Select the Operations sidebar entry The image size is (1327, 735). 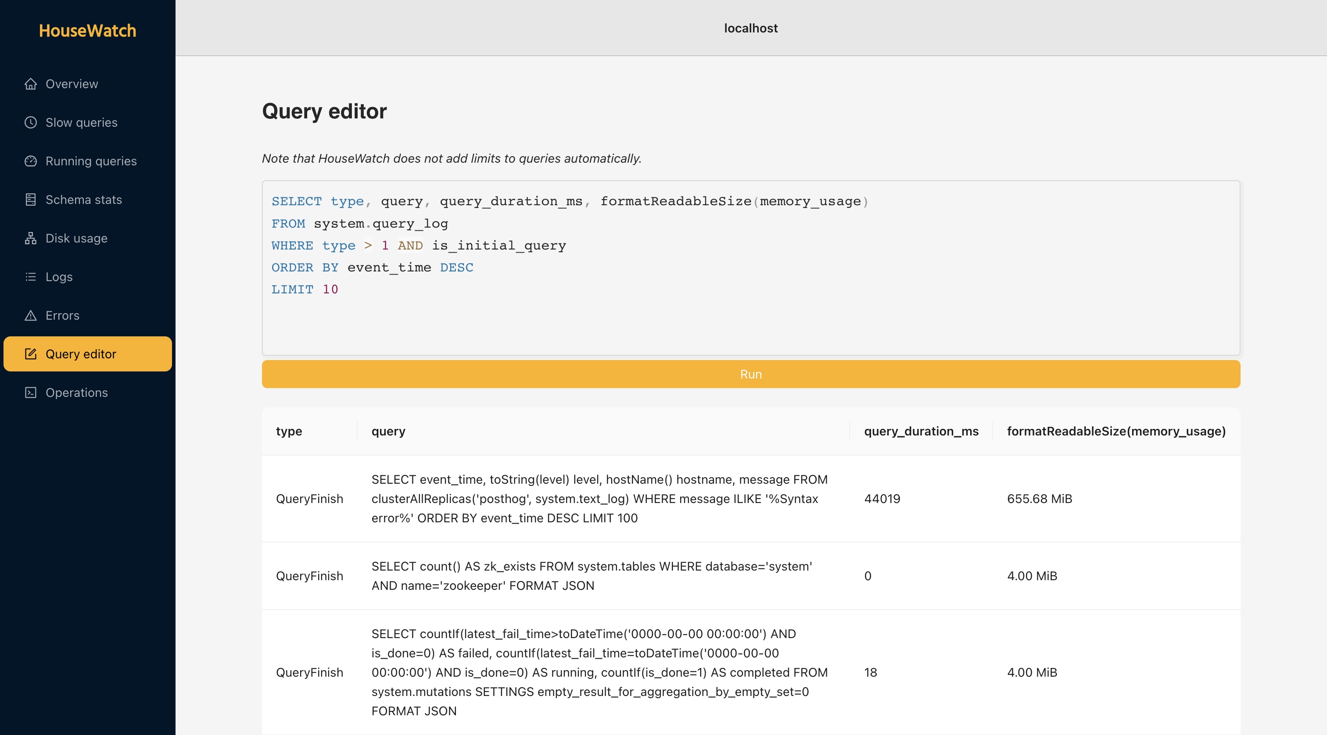coord(76,393)
